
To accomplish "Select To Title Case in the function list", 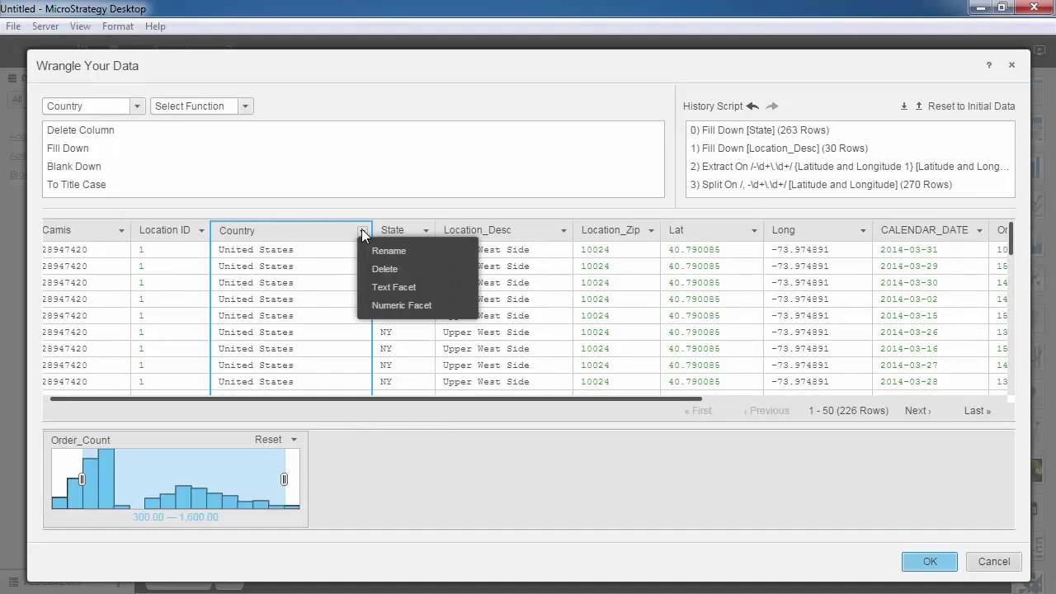I will tap(77, 185).
